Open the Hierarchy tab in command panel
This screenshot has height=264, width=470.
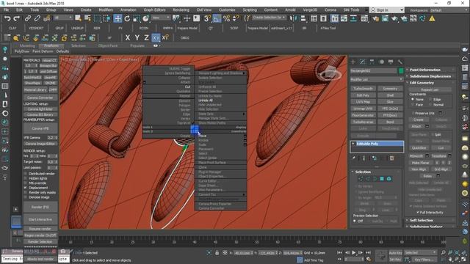click(x=372, y=62)
